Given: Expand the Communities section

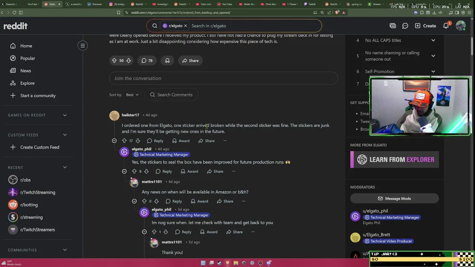Looking at the screenshot, I should (65, 250).
